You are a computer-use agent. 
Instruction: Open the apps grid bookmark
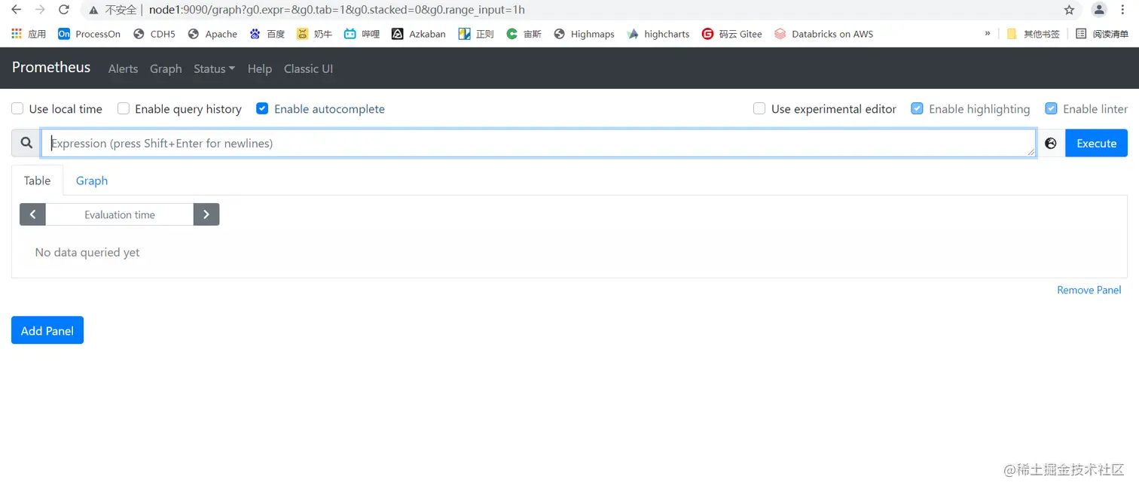(x=29, y=34)
